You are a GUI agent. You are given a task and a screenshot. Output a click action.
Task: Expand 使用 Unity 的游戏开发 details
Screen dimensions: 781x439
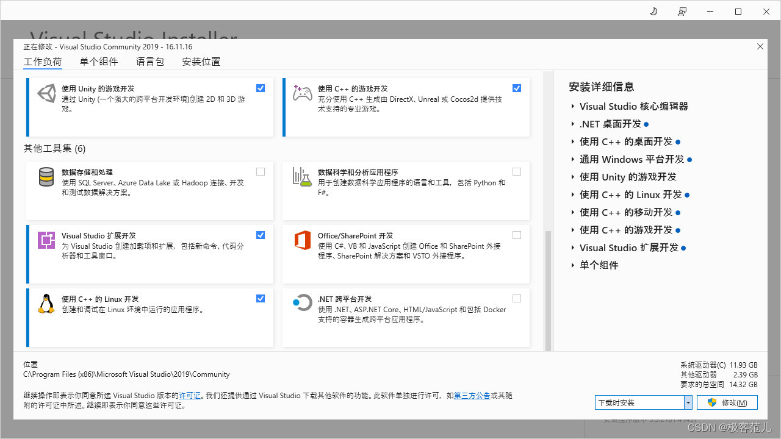coord(573,177)
